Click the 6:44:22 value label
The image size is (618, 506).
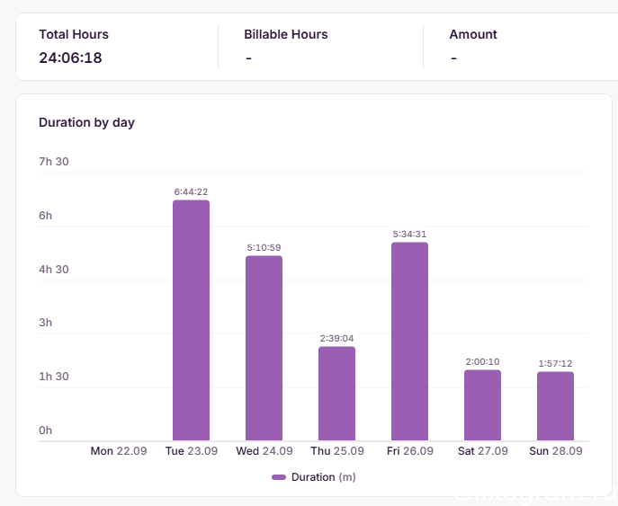pyautogui.click(x=191, y=191)
